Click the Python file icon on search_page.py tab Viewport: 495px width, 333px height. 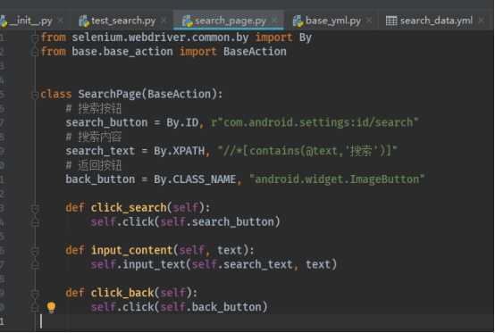(188, 21)
